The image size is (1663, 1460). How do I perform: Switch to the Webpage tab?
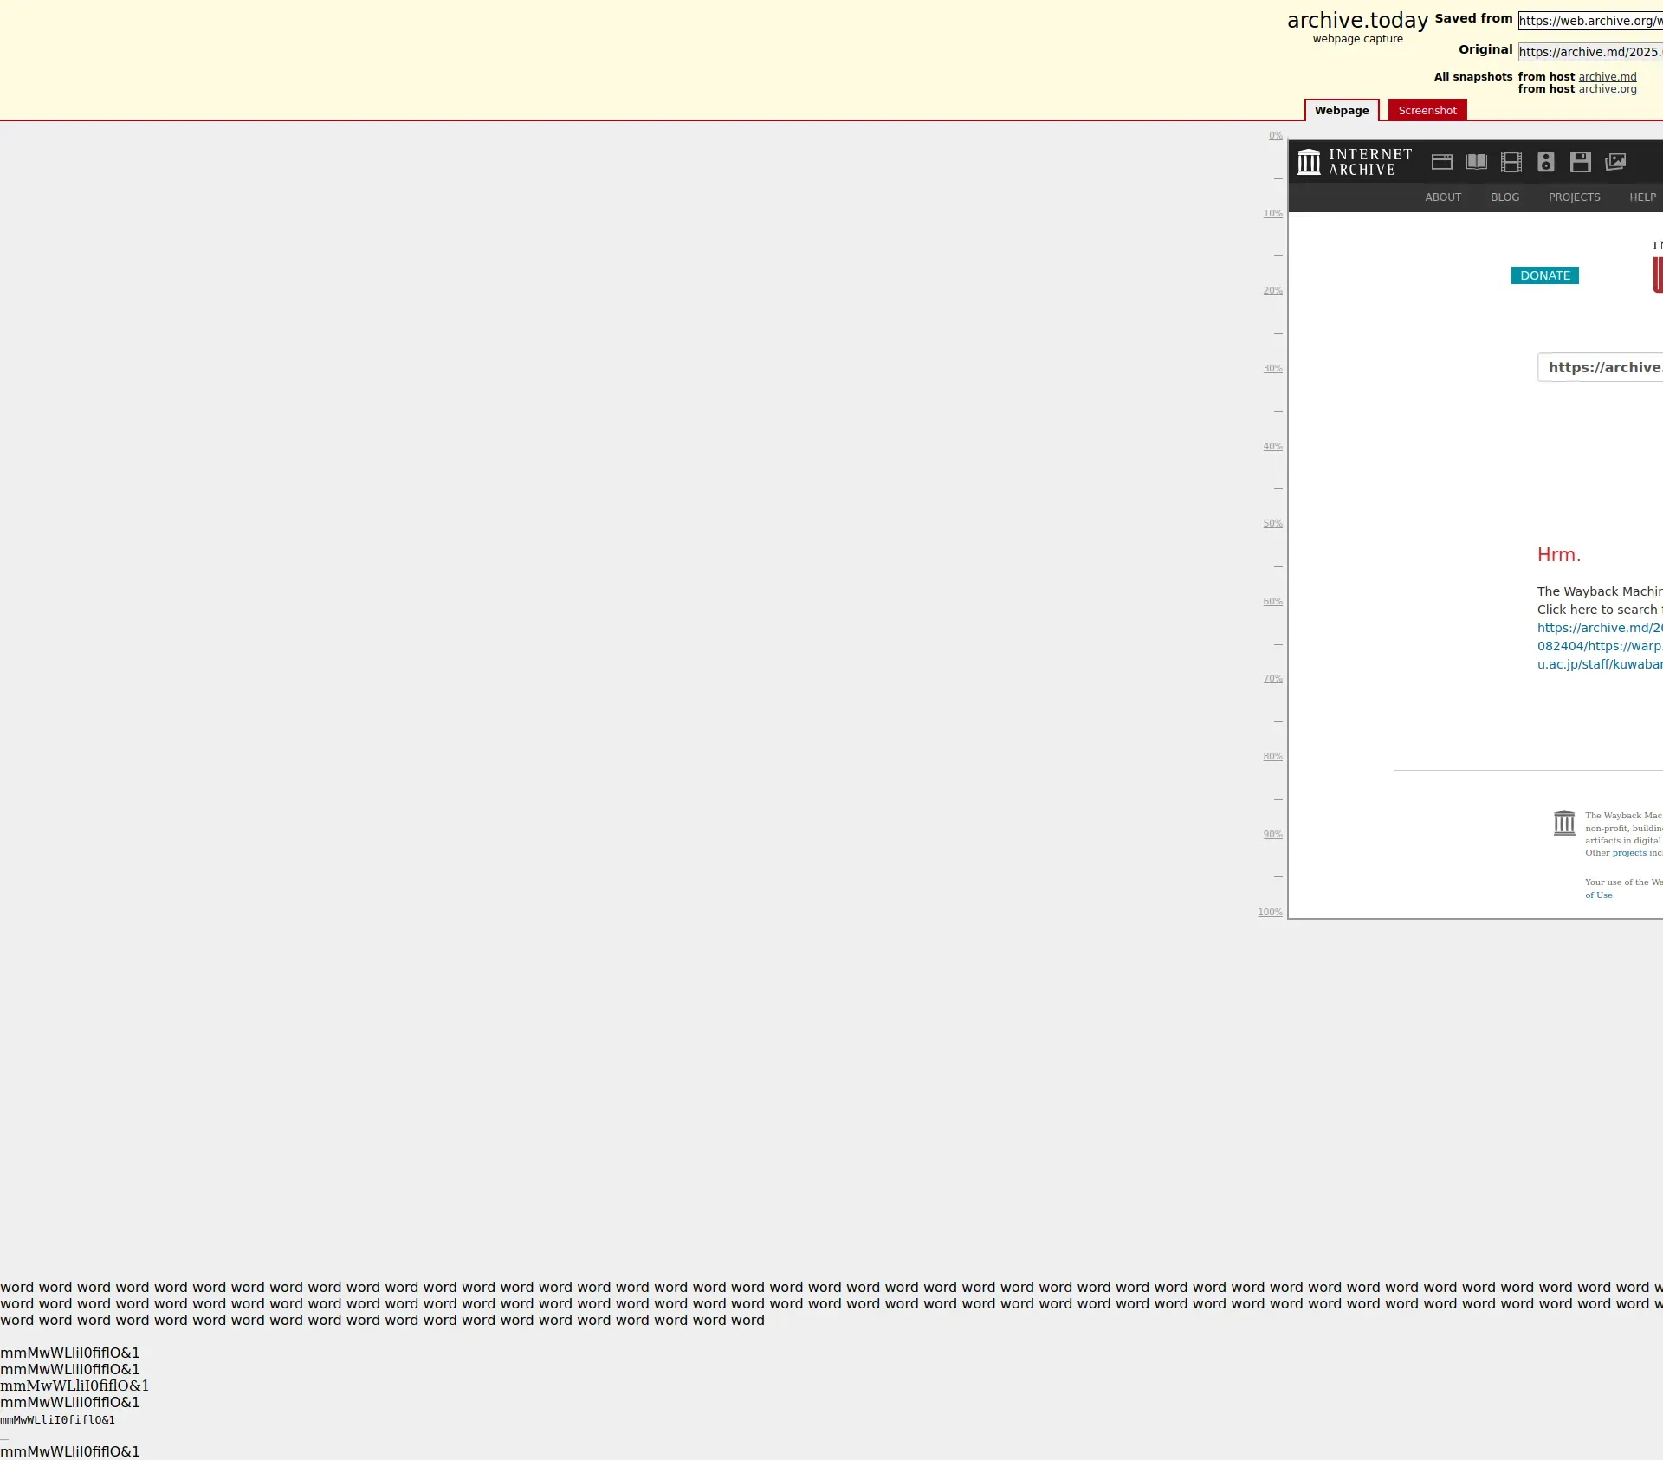[x=1341, y=110]
